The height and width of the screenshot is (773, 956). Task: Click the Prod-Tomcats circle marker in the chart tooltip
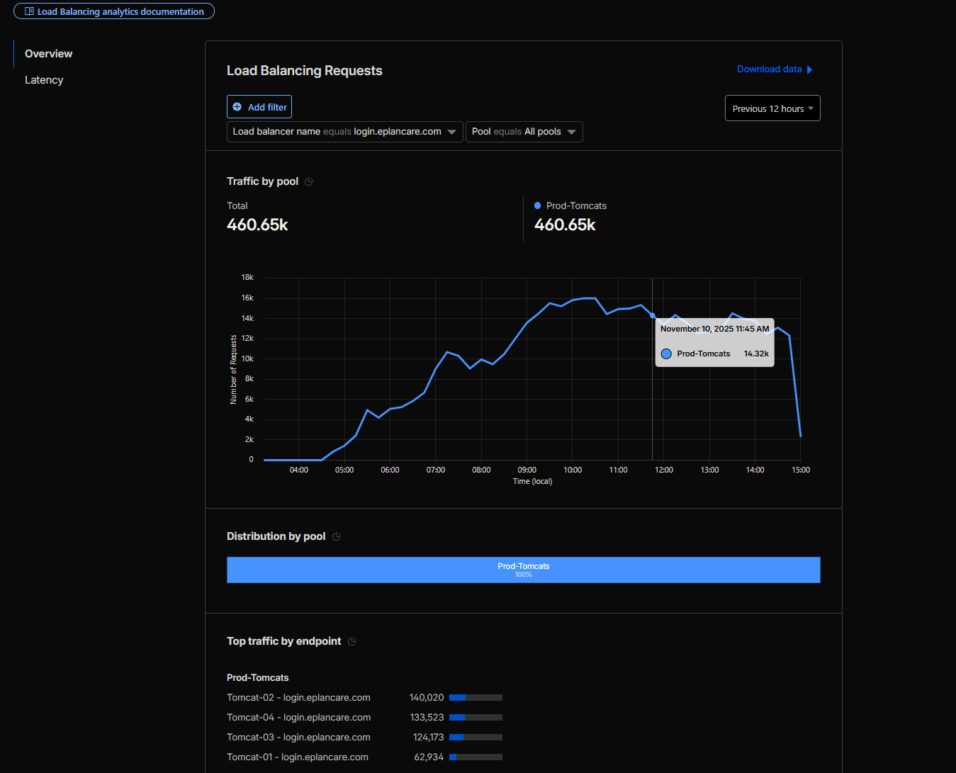pos(666,354)
